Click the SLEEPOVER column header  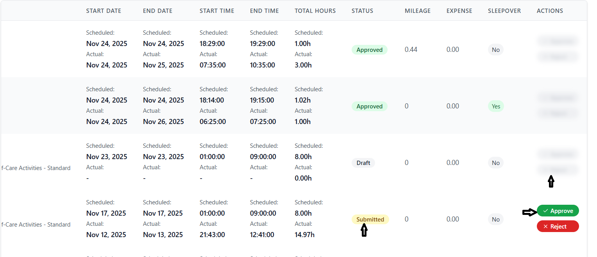click(504, 11)
